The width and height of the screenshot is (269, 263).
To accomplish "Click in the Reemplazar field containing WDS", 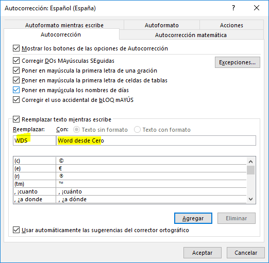I will click(35, 141).
